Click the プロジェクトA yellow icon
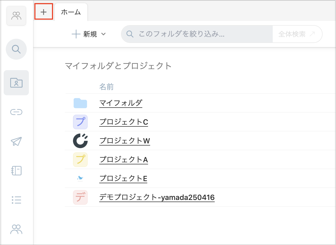Screen dimensions: 336x245 [x=80, y=160]
